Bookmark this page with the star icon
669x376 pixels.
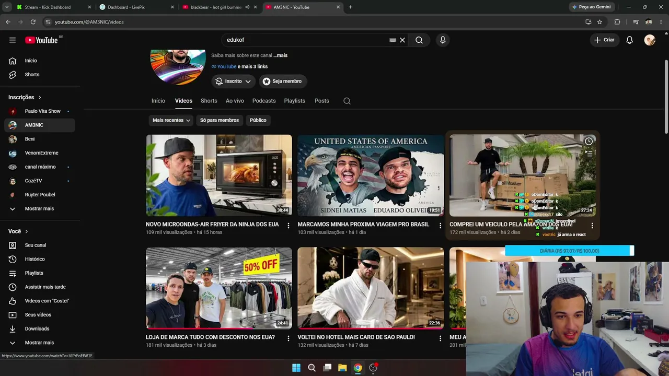599,22
